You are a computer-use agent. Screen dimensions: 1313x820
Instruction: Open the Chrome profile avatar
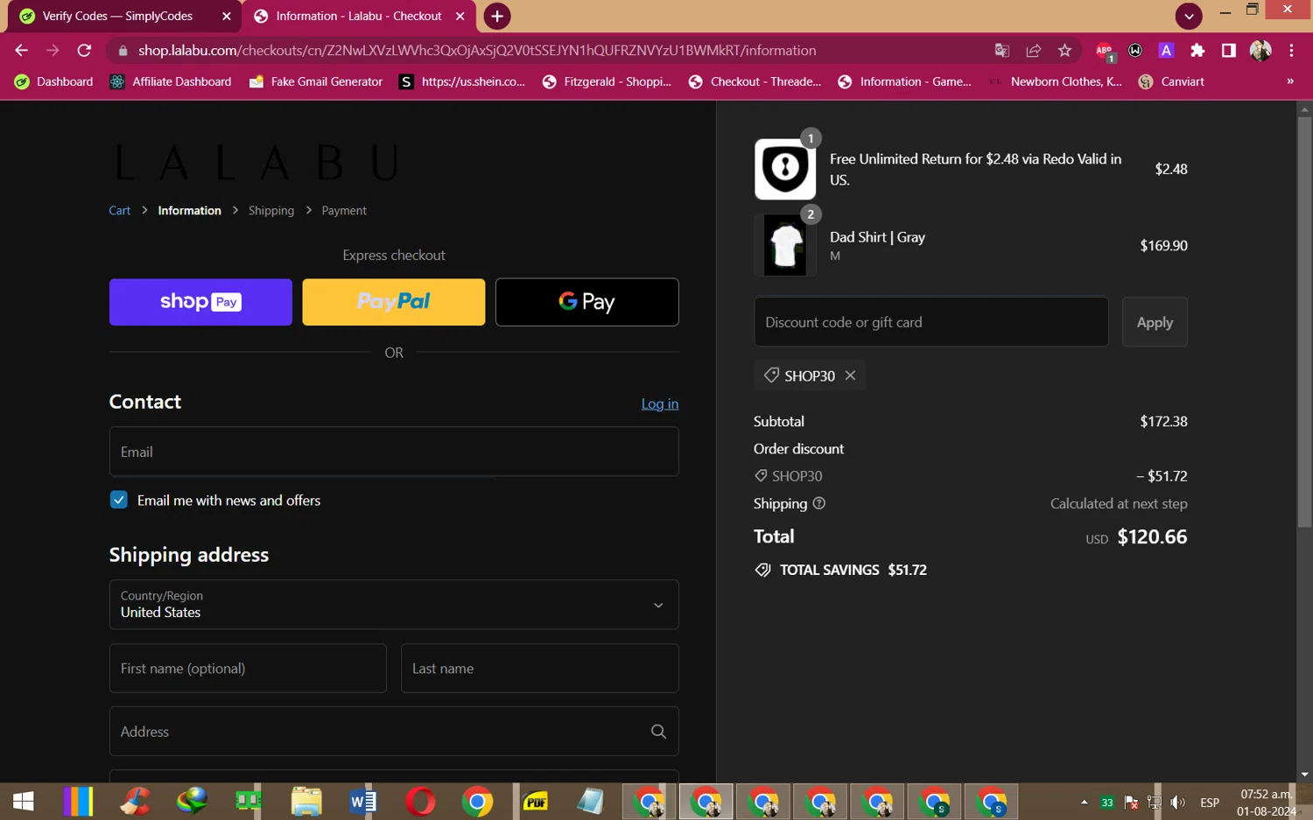tap(1260, 51)
